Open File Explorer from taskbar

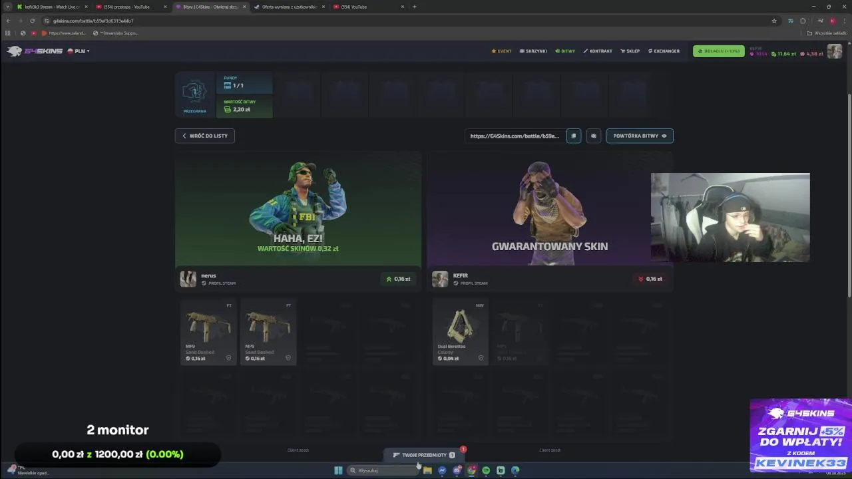[427, 470]
